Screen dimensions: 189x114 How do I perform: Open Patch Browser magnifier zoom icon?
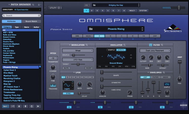(33, 5)
